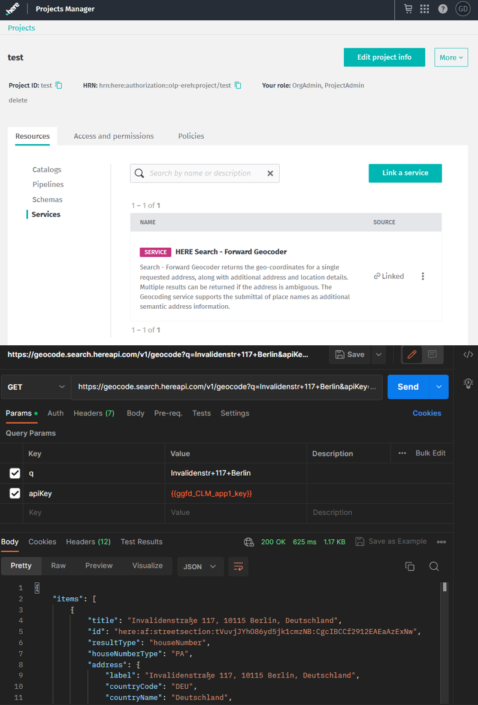This screenshot has width=478, height=705.
Task: Click the Save request button
Action: click(x=350, y=354)
